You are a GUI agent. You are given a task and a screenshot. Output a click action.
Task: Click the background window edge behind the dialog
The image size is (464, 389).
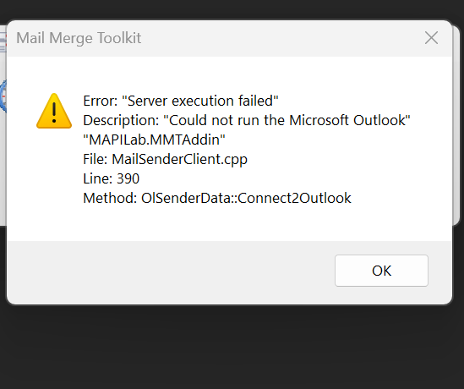456,124
